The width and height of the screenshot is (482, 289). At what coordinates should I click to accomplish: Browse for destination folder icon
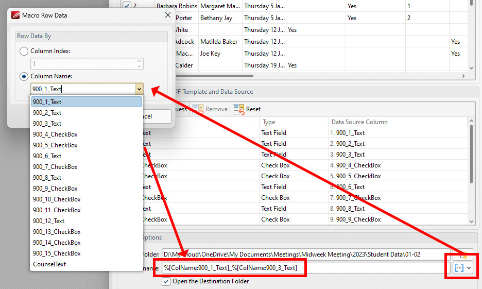[463, 254]
